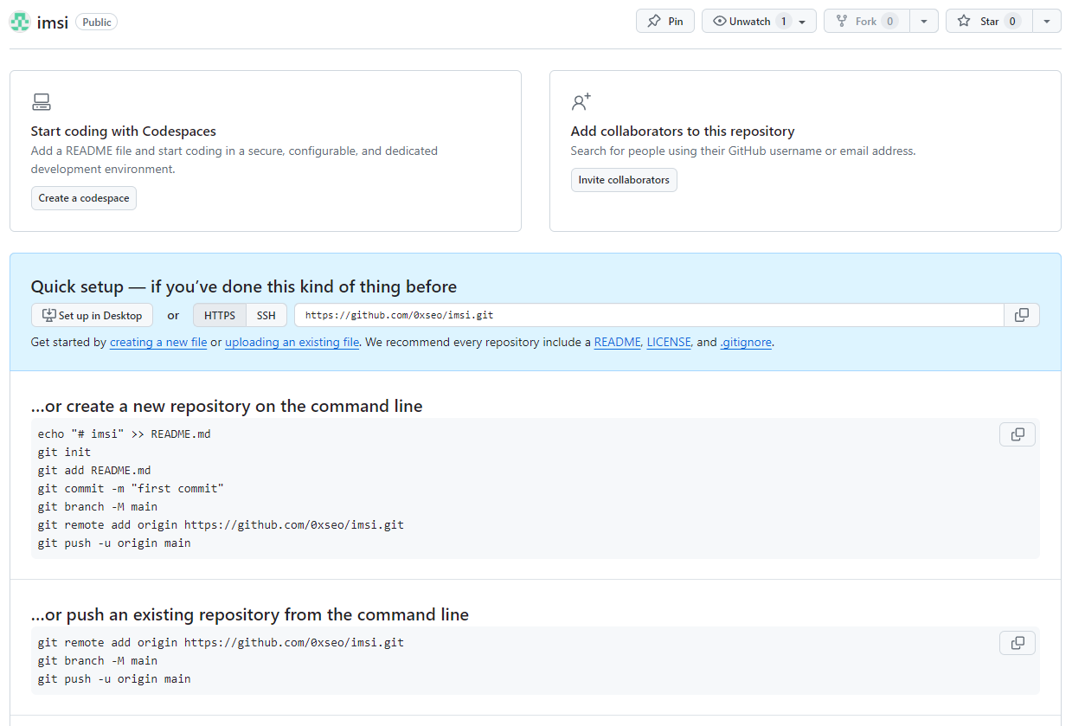Invite collaborators to the repository
Image resolution: width=1072 pixels, height=726 pixels.
tap(624, 180)
